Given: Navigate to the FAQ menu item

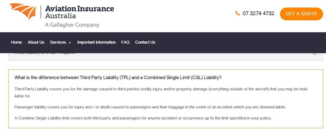Looking at the screenshot, I should tap(125, 42).
